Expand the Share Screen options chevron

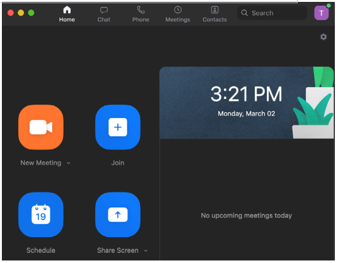[146, 251]
